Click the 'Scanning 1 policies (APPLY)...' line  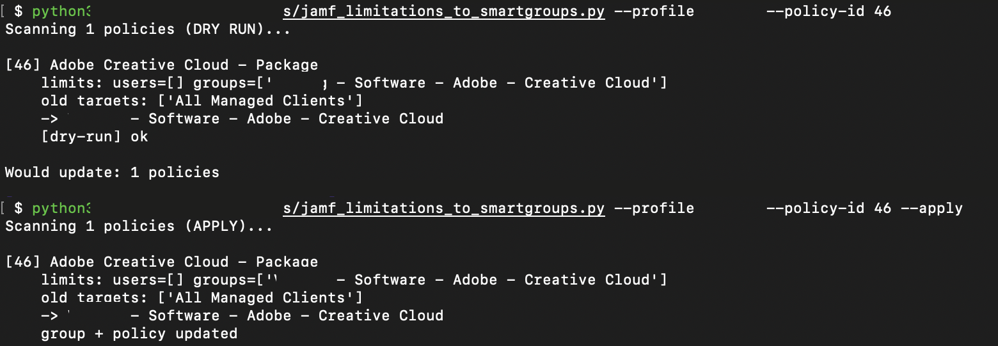(139, 226)
